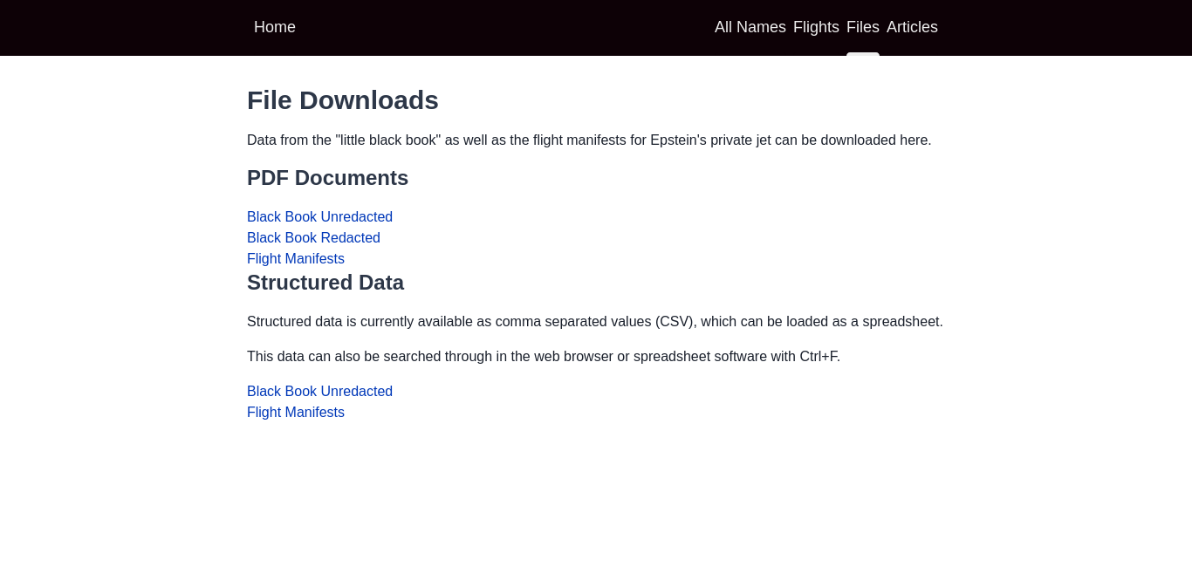Image resolution: width=1192 pixels, height=581 pixels.
Task: Open the Articles nav item
Action: [912, 27]
